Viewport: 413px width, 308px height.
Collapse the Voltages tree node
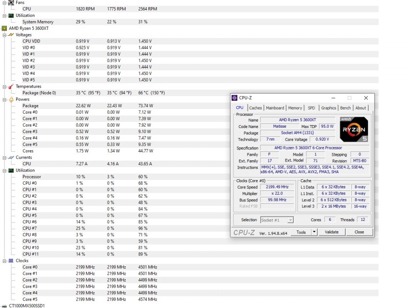[4, 35]
